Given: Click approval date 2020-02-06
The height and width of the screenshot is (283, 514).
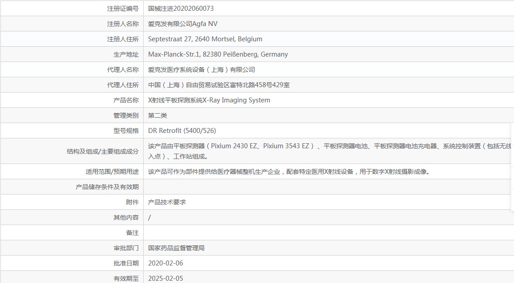Looking at the screenshot, I should pyautogui.click(x=166, y=263).
